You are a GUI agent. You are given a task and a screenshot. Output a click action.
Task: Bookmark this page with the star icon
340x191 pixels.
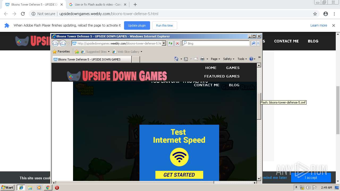[x=315, y=14]
